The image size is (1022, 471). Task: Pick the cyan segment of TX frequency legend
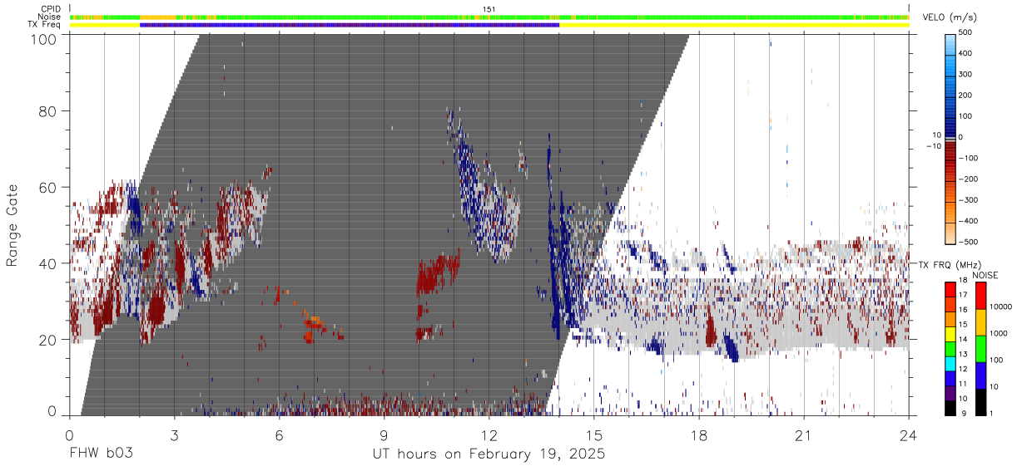[950, 364]
